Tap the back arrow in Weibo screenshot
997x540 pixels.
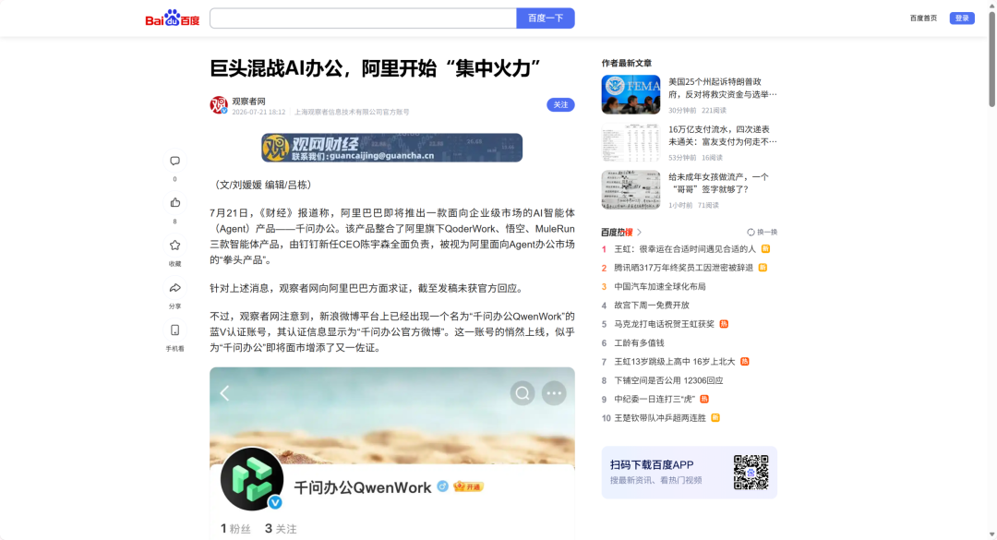224,393
